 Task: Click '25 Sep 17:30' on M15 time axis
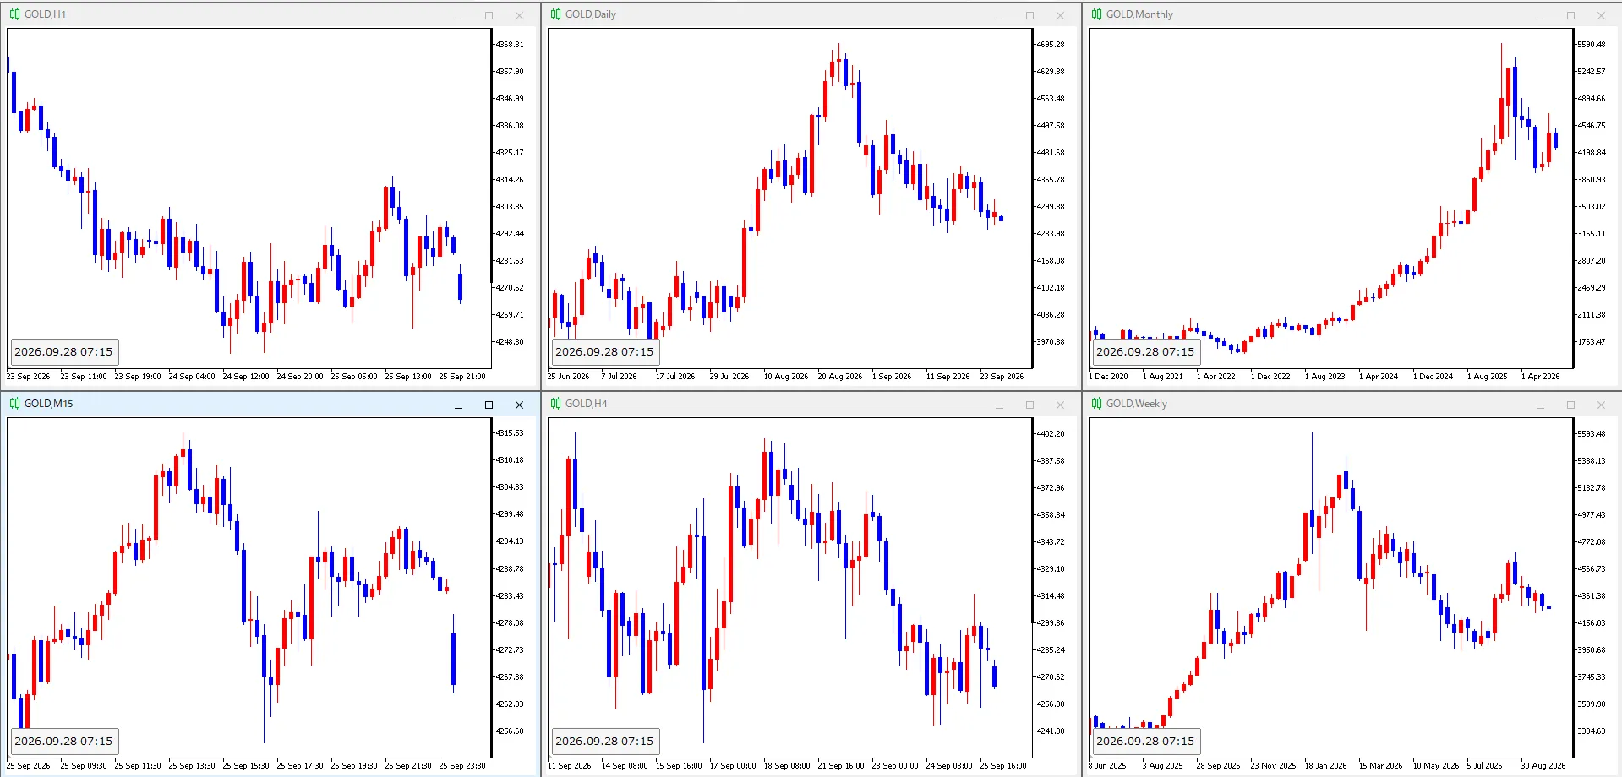click(x=300, y=766)
